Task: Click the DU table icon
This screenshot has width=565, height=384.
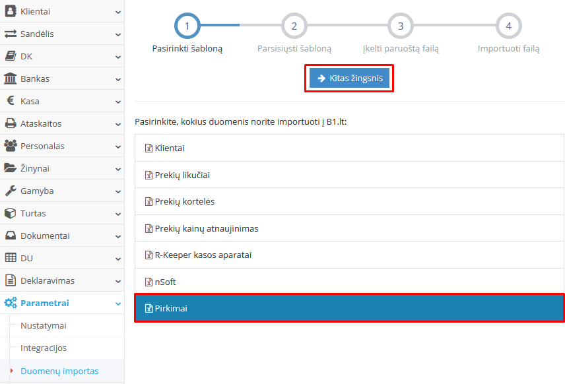Action: click(11, 258)
